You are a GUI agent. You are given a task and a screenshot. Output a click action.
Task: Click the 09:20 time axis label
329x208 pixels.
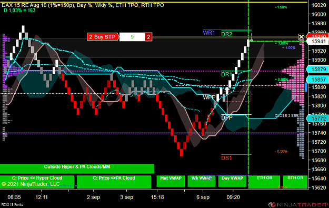[x=233, y=197]
